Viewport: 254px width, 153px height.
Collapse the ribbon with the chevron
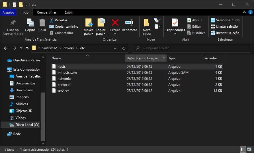244,12
